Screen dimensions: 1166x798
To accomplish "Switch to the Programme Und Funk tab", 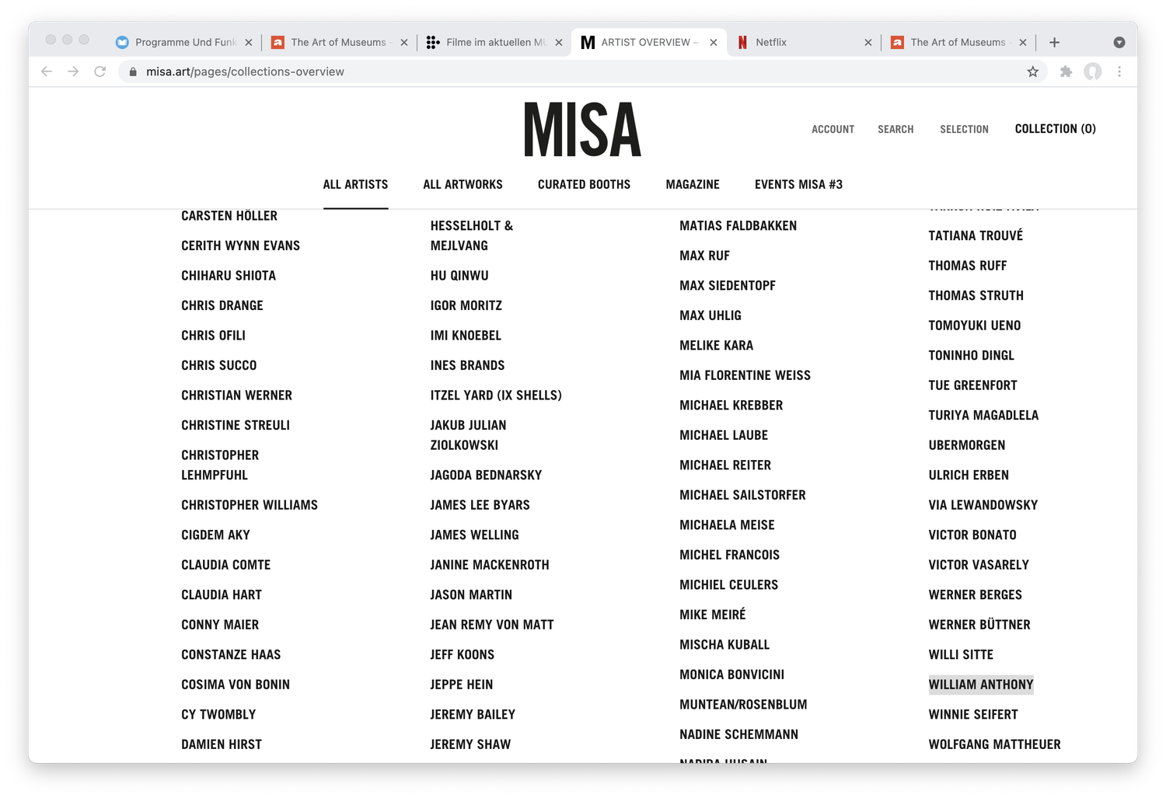I will pyautogui.click(x=183, y=42).
